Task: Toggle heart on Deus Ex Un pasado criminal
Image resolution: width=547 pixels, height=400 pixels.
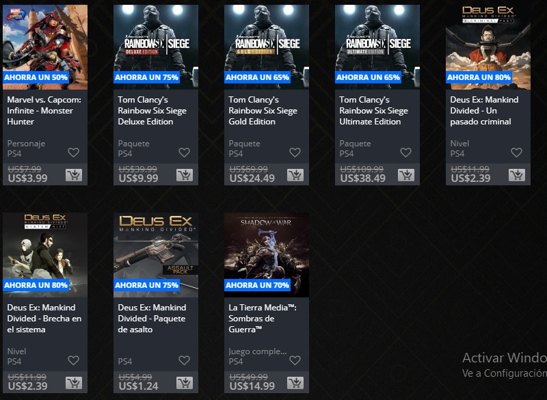Action: [x=516, y=152]
